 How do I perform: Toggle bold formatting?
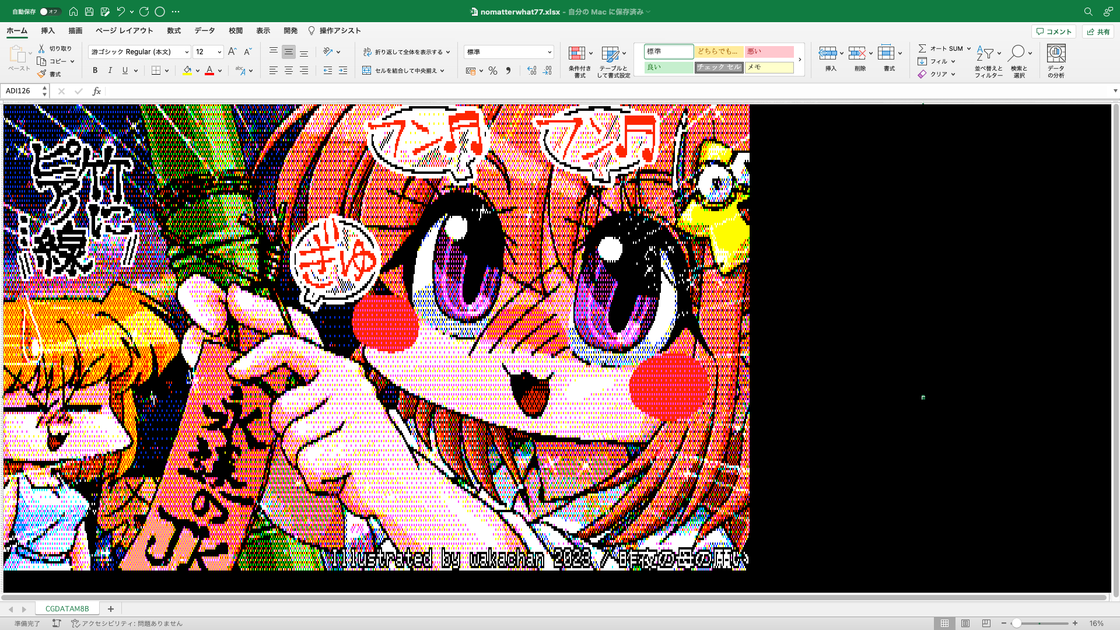[95, 71]
